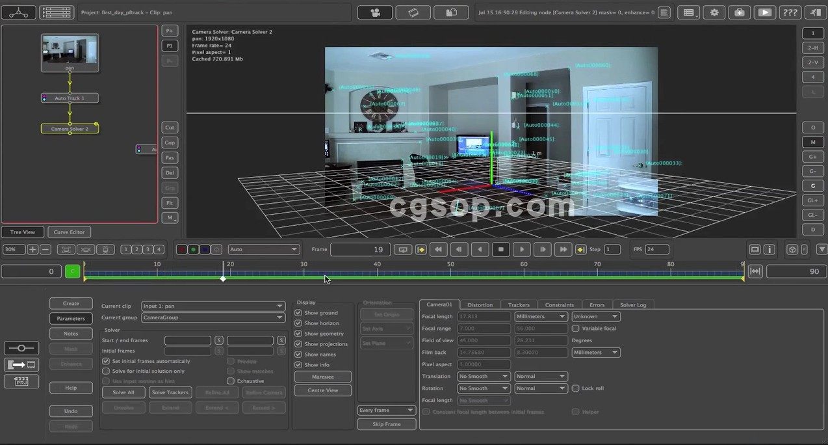Zoom in with the plus icon
This screenshot has width=828, height=445.
pyautogui.click(x=32, y=249)
